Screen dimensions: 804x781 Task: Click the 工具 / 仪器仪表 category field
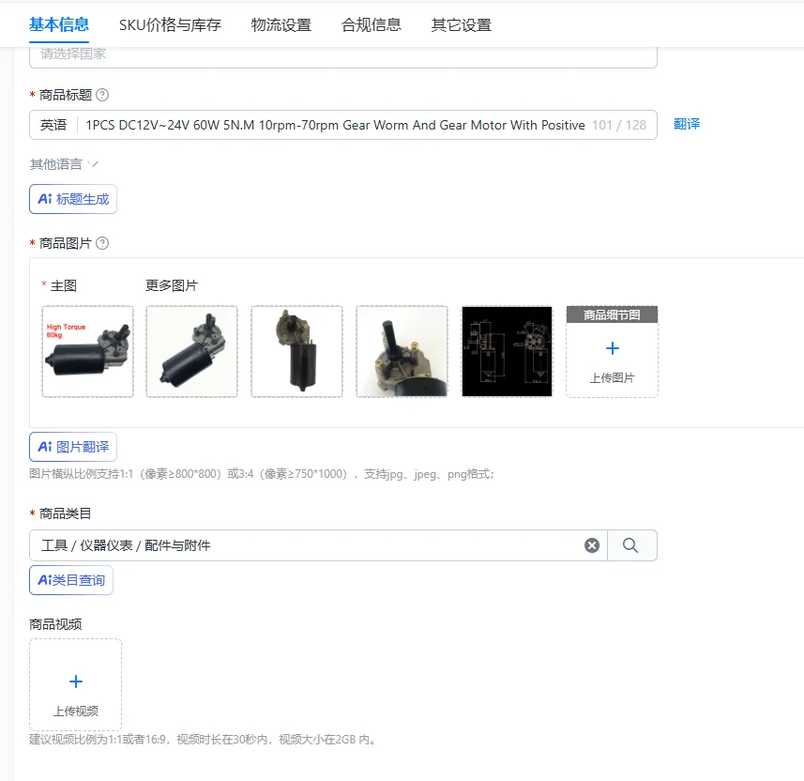[318, 545]
